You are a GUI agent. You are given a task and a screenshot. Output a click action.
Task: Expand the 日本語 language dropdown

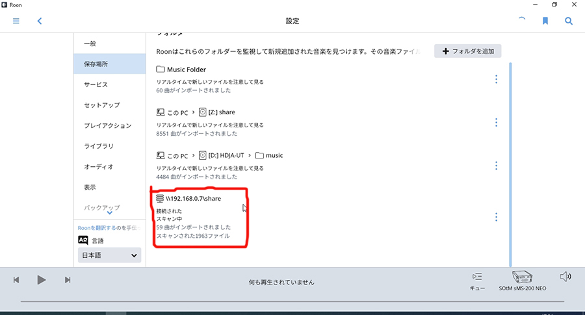coord(109,256)
